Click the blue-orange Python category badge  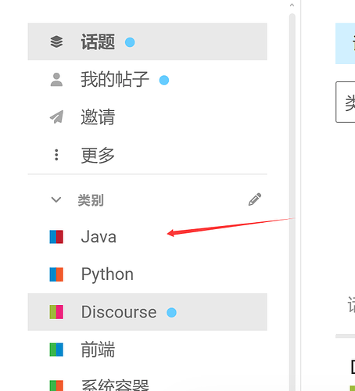click(56, 274)
